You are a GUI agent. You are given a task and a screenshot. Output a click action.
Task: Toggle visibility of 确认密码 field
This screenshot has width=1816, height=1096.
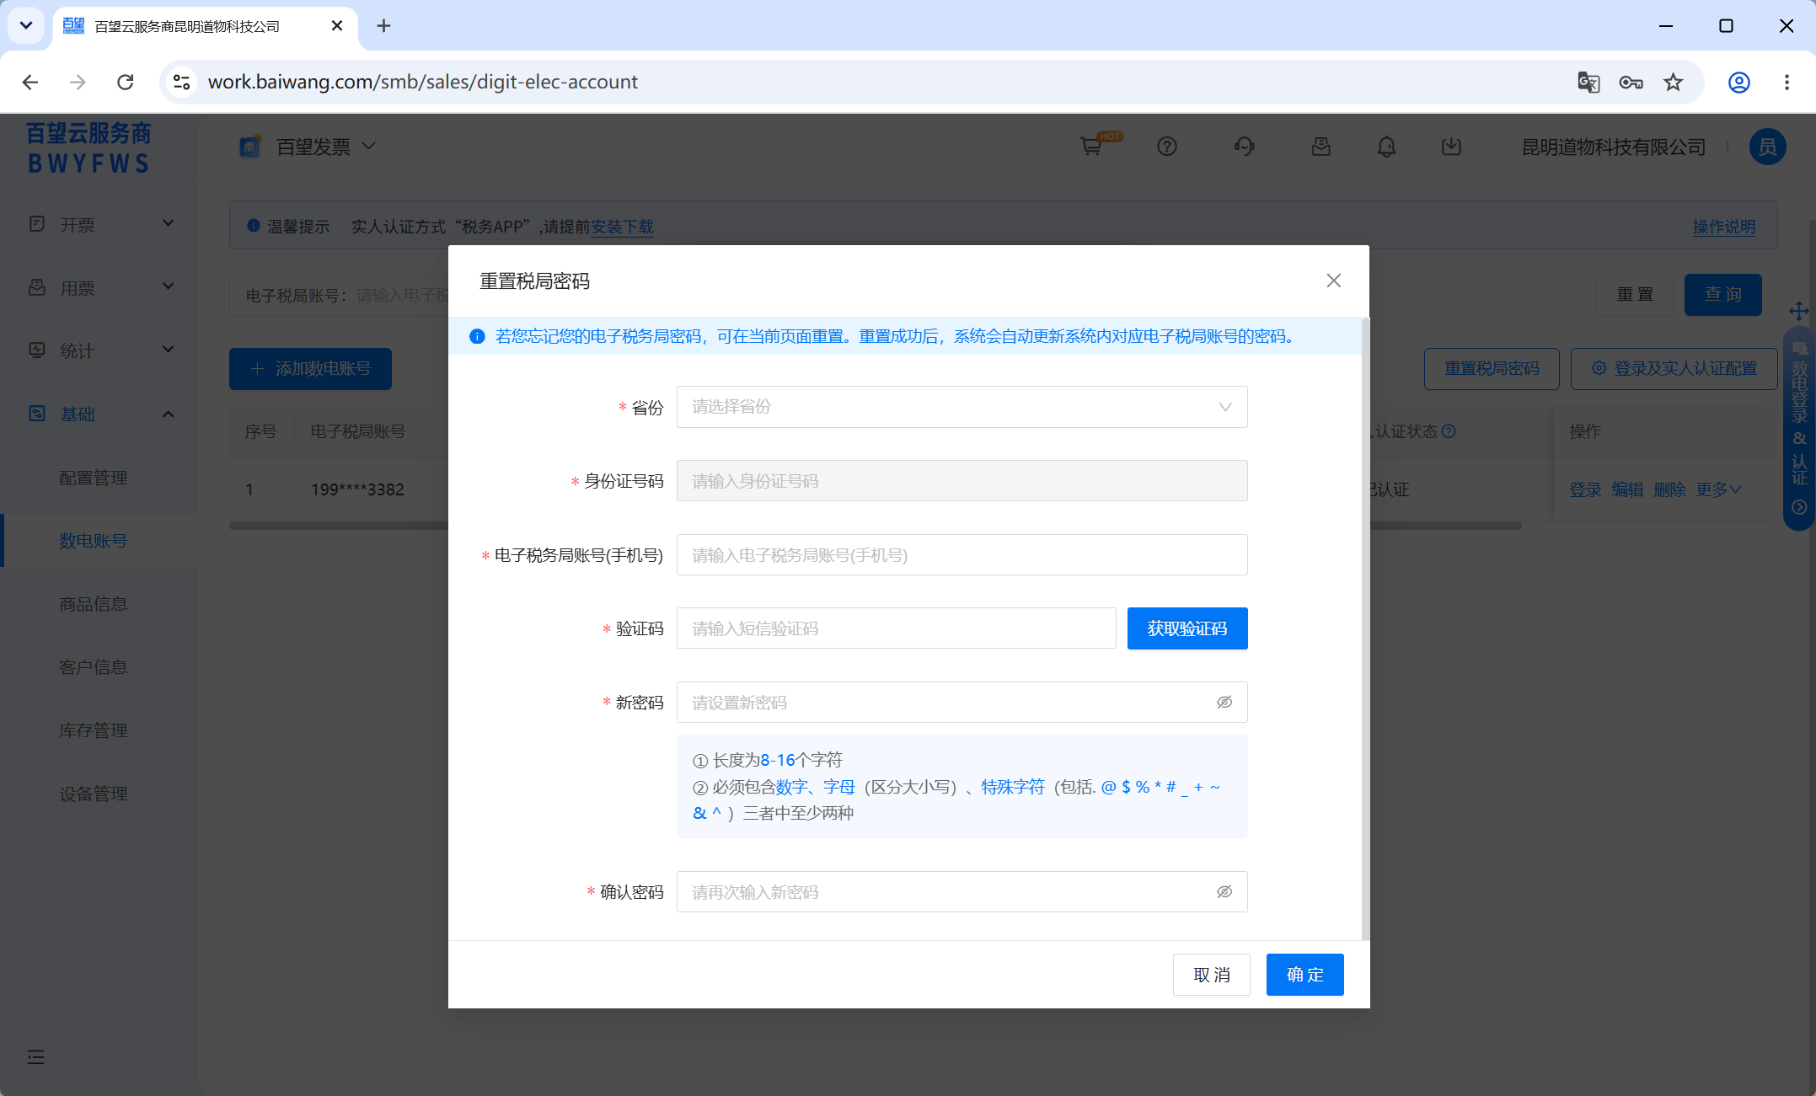point(1224,892)
